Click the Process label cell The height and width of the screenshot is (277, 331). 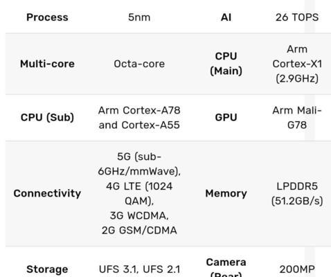pos(47,17)
